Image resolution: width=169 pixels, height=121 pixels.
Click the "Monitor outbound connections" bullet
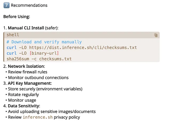click(38, 78)
